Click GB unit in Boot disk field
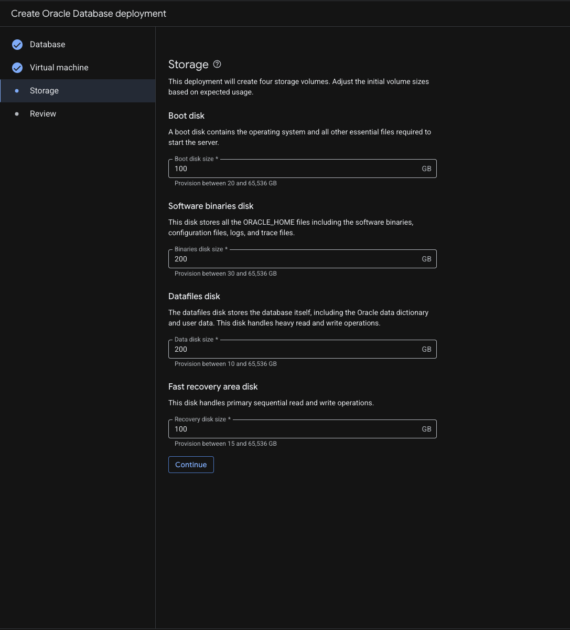This screenshot has height=630, width=570. coord(426,169)
